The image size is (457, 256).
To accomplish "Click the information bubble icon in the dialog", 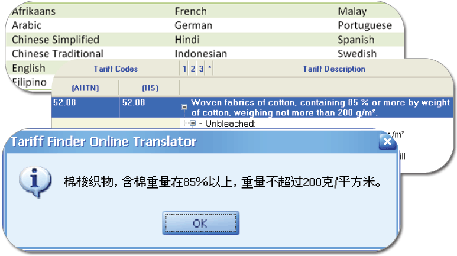I will pyautogui.click(x=34, y=181).
